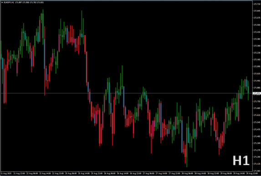Click the EURJPY,H1 symbol title text
Screen dimensions: 261x176
click(x=9, y=2)
